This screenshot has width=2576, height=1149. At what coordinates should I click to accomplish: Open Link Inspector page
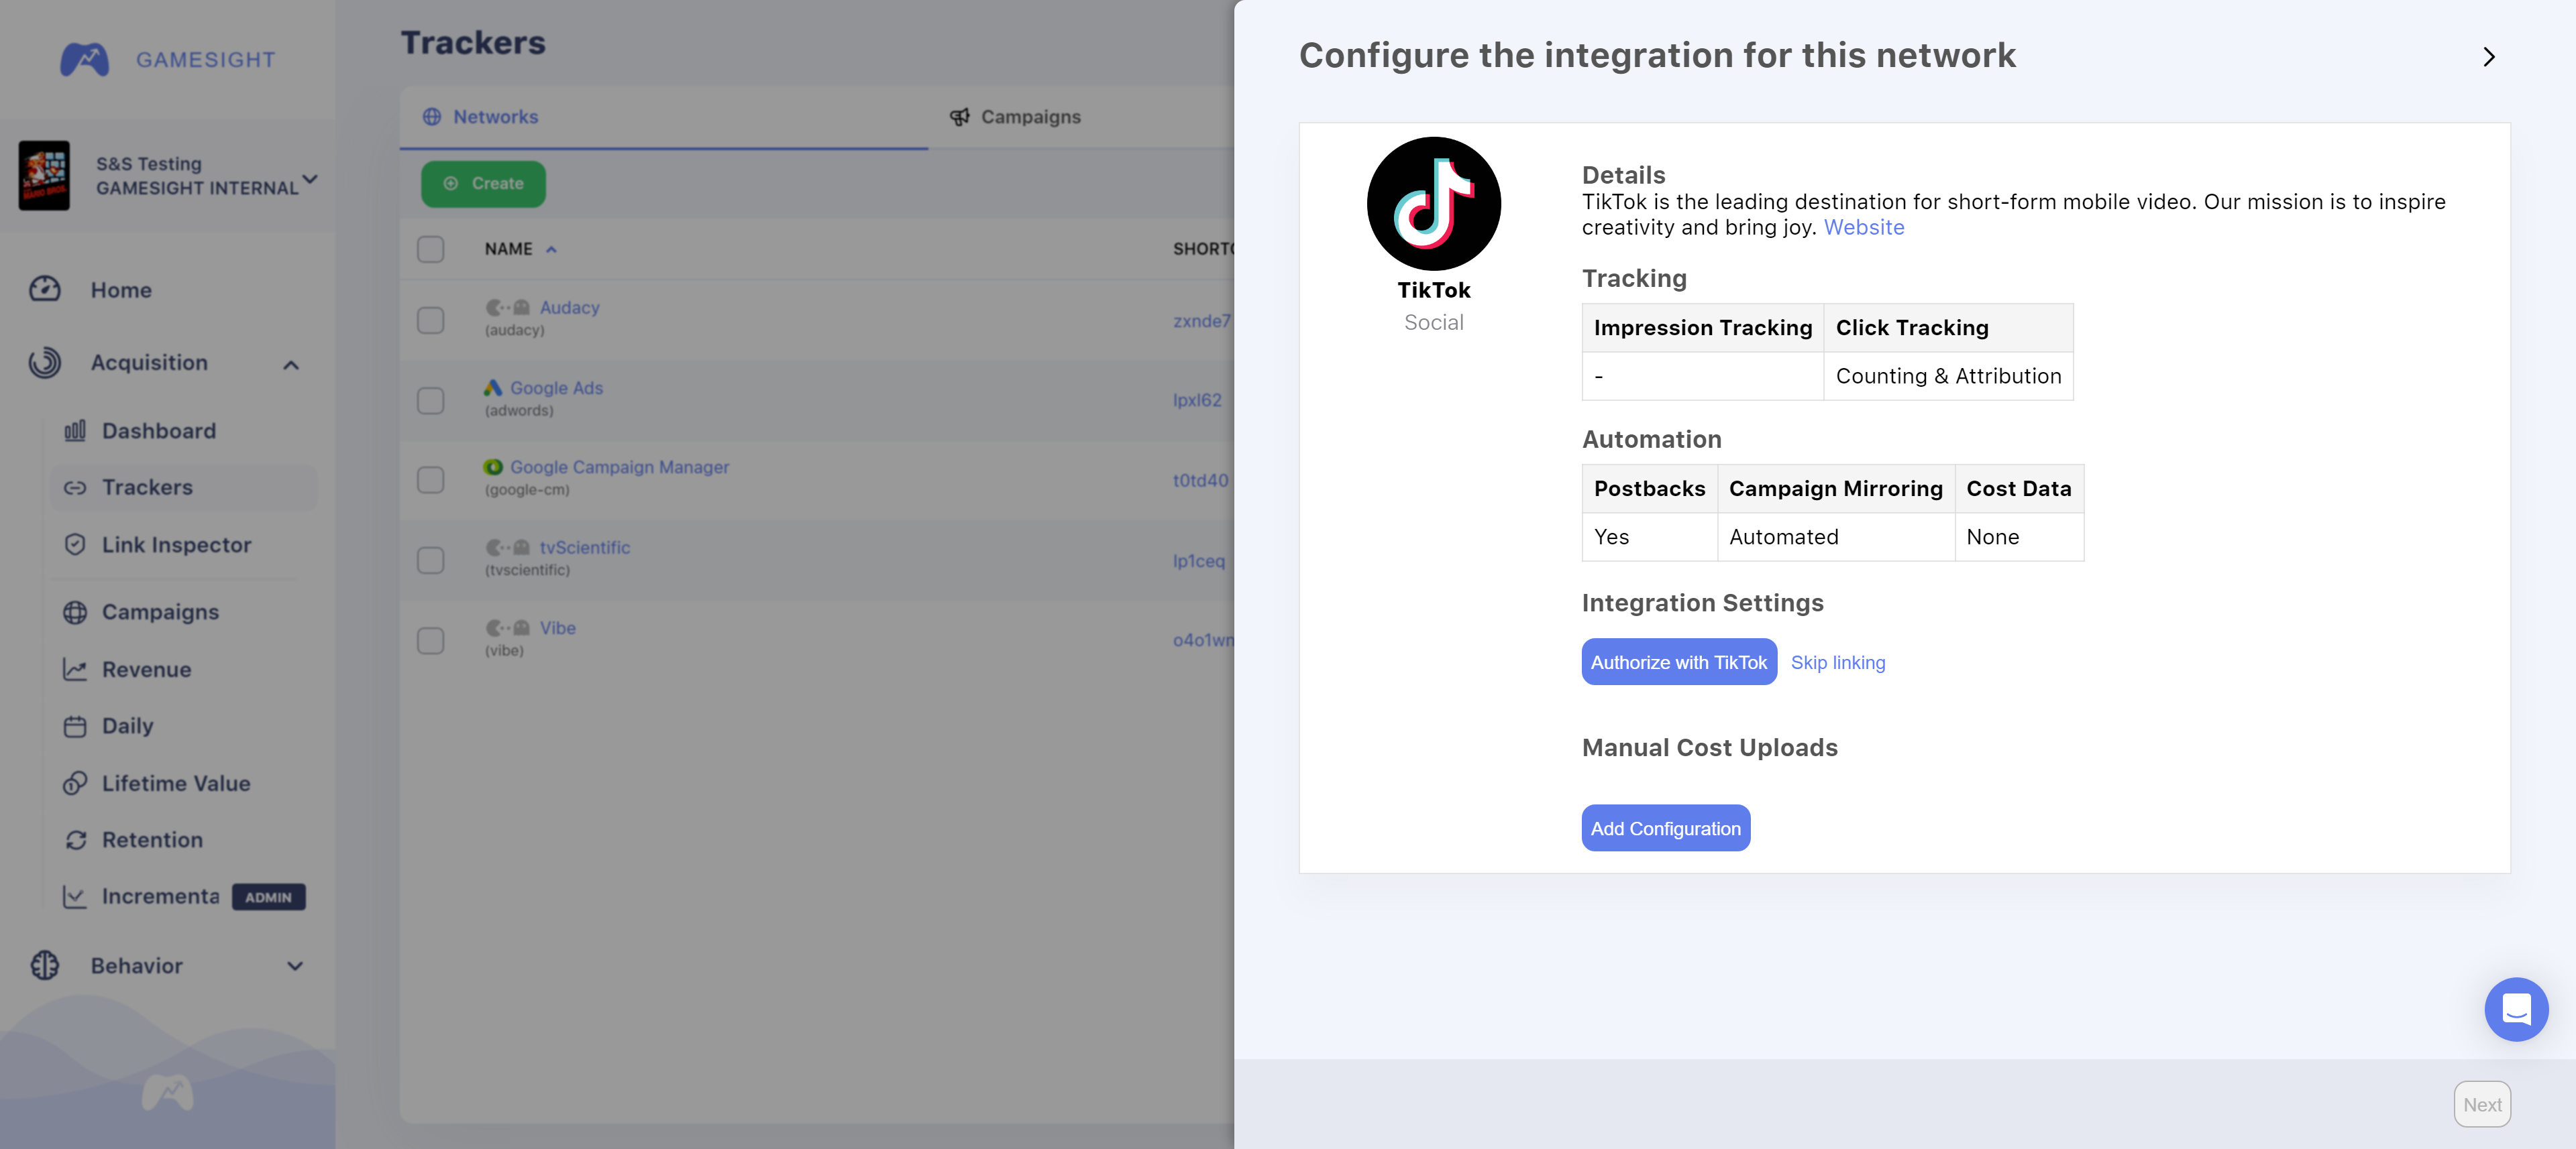[x=177, y=544]
